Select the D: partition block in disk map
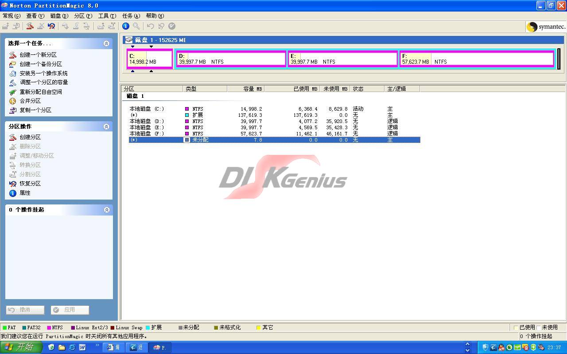567x354 pixels. 231,59
